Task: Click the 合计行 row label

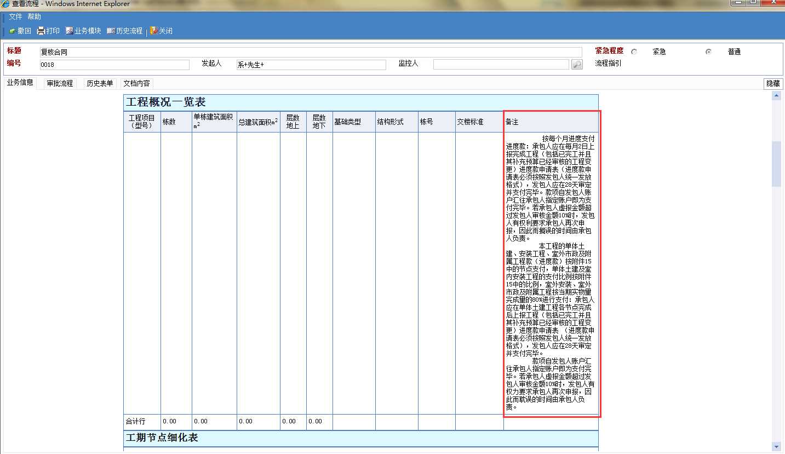Action: [x=135, y=422]
